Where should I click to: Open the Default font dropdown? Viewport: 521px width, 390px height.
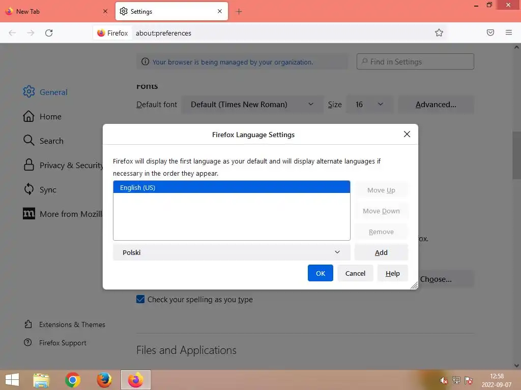click(x=252, y=105)
